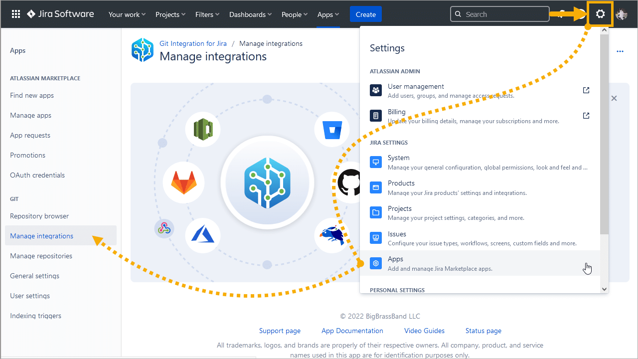
Task: Click the Settings menu scrollbar thumb
Action: pos(604,135)
